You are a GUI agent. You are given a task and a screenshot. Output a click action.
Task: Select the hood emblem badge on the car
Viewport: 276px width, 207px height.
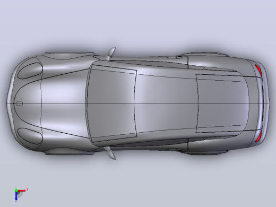[19, 103]
